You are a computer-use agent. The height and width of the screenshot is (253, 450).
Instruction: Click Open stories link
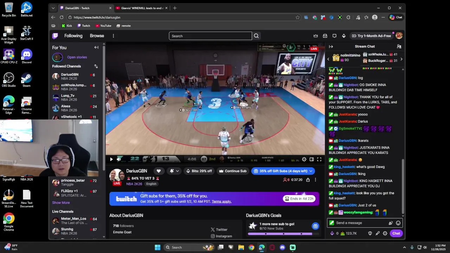[x=77, y=57]
